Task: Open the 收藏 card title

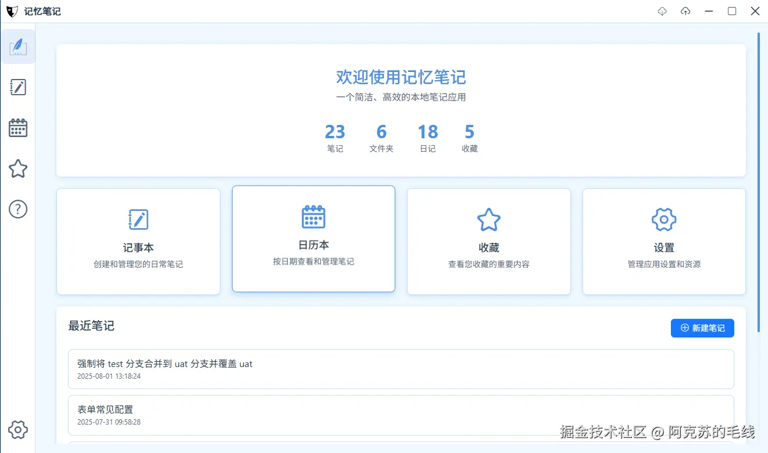Action: [x=489, y=248]
